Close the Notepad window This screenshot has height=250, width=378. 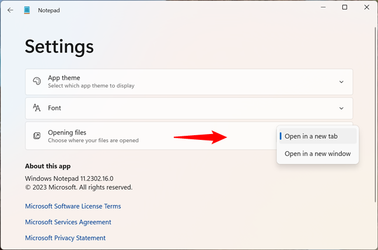point(367,7)
